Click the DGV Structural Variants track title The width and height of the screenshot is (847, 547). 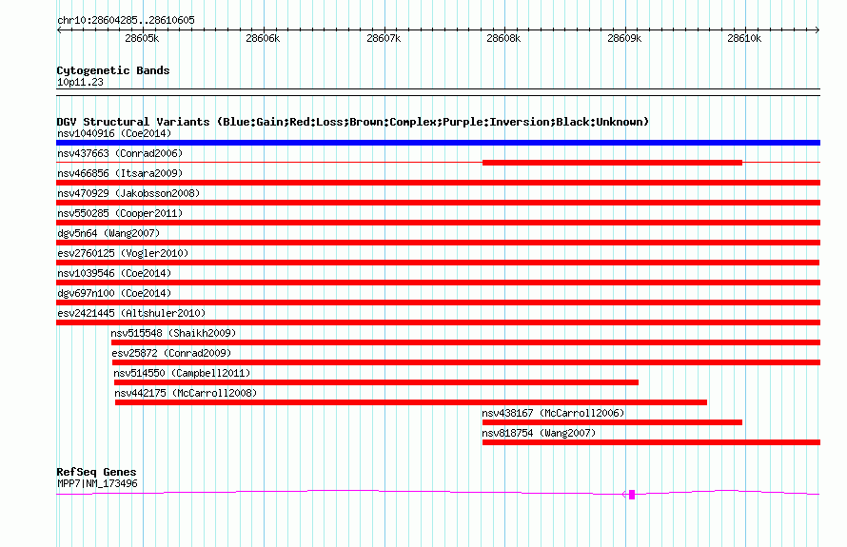352,122
